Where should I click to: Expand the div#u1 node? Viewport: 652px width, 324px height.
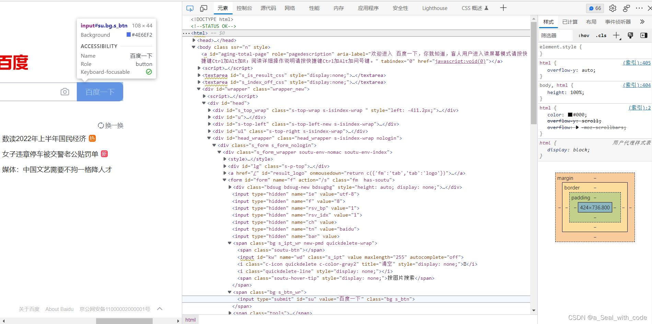coord(209,131)
